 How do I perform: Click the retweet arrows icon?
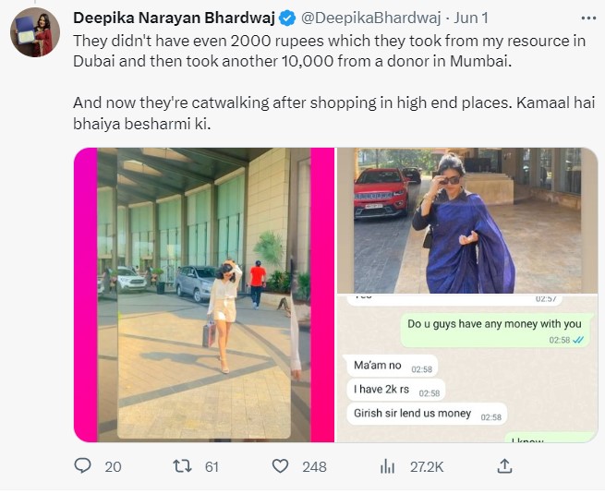(x=183, y=466)
